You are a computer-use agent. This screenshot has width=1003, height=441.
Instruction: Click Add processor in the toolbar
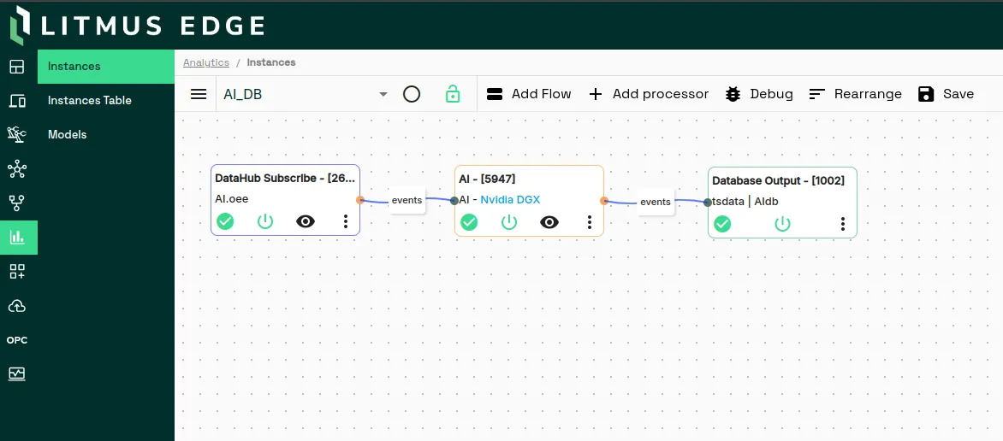tap(649, 94)
